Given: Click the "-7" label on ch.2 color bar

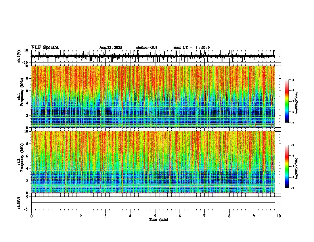Looking at the screenshot, I should (293, 188).
